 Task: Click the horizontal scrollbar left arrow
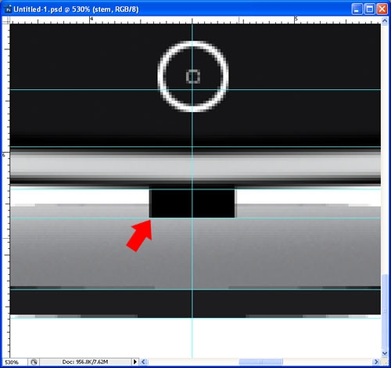click(x=143, y=362)
